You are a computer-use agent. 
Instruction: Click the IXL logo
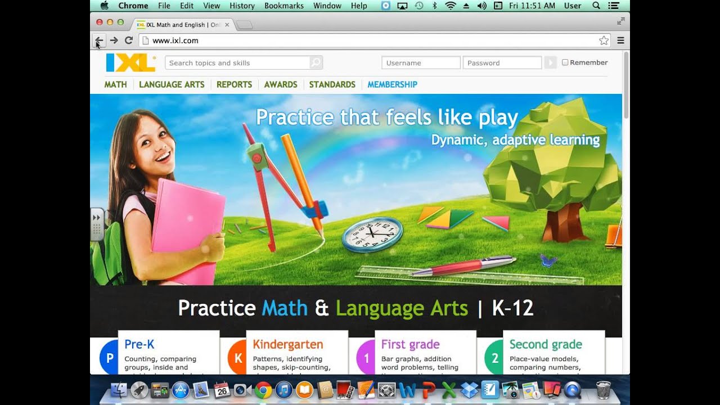(x=130, y=62)
